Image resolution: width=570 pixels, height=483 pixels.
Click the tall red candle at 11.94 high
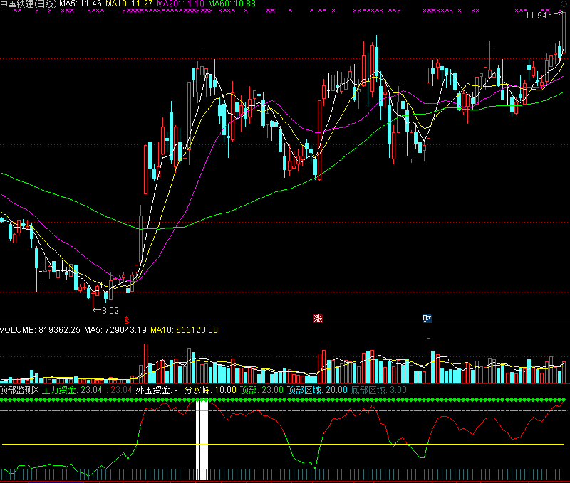[x=564, y=33]
